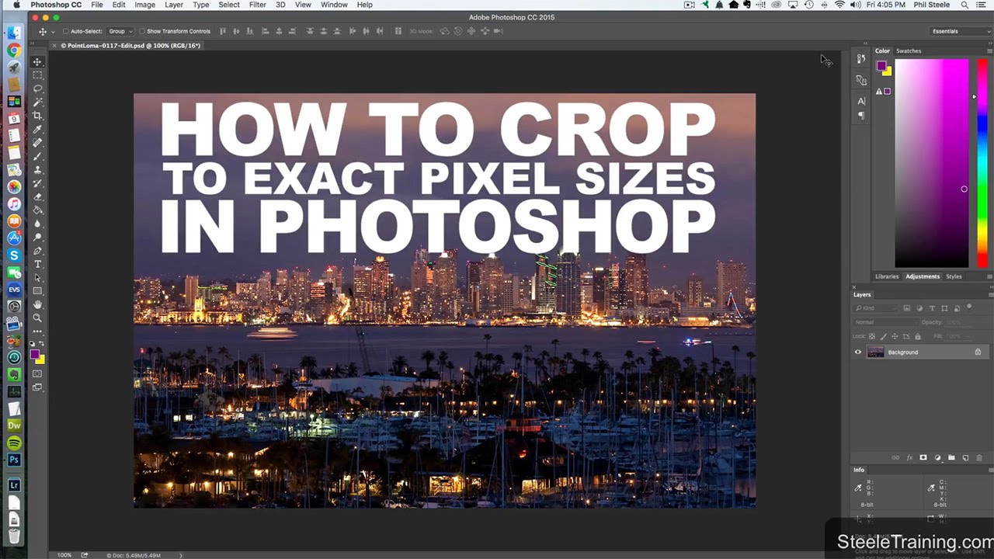The height and width of the screenshot is (559, 994).
Task: Select the Rectangular Marquee tool
Action: [x=37, y=75]
